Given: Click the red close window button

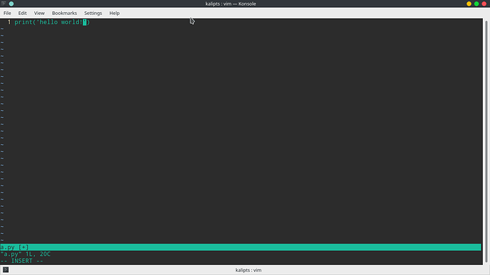Looking at the screenshot, I should [x=484, y=4].
